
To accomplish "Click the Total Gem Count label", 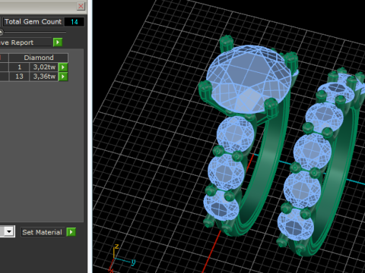I will [33, 22].
